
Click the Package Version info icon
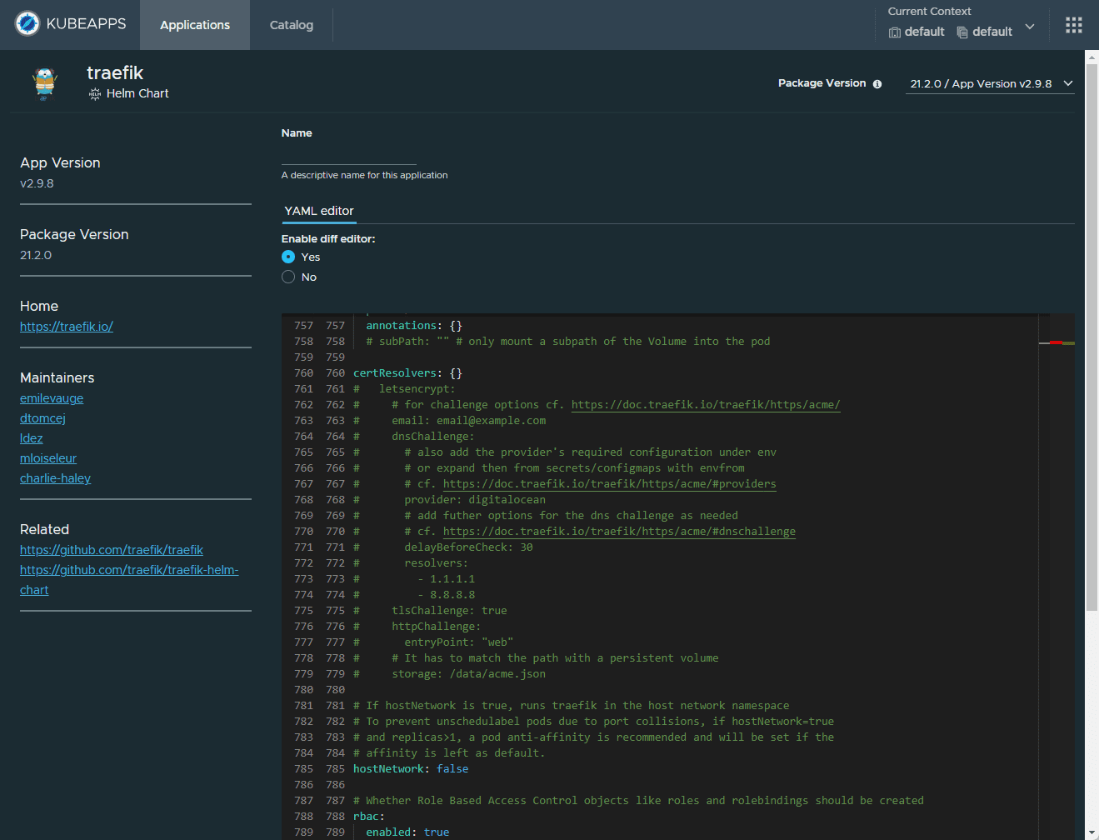(x=877, y=84)
